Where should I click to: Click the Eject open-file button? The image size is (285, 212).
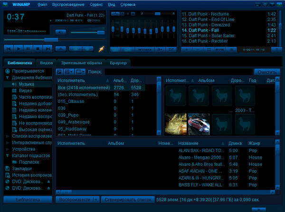61,49
